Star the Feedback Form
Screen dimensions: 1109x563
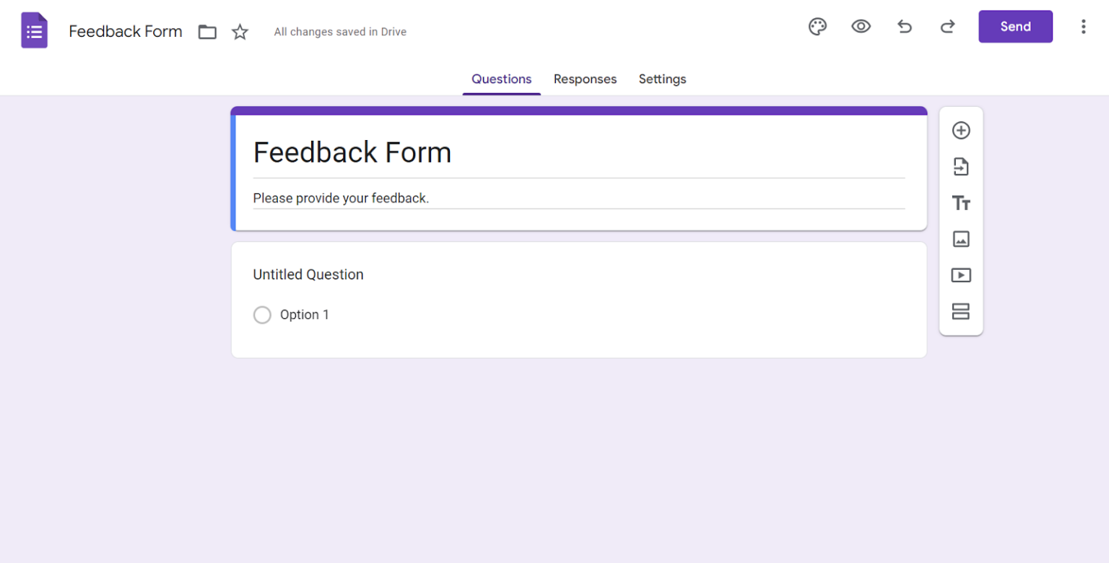click(239, 32)
